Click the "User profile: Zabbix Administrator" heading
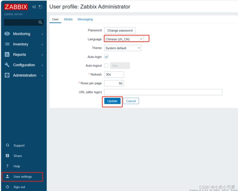 (x=90, y=7)
